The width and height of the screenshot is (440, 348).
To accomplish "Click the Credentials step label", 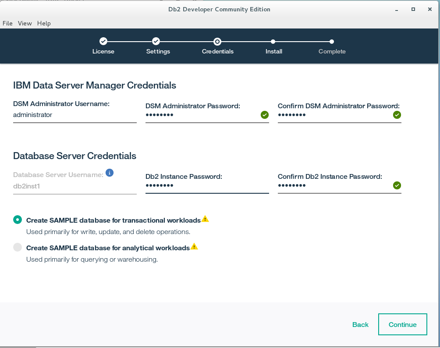I will click(218, 51).
